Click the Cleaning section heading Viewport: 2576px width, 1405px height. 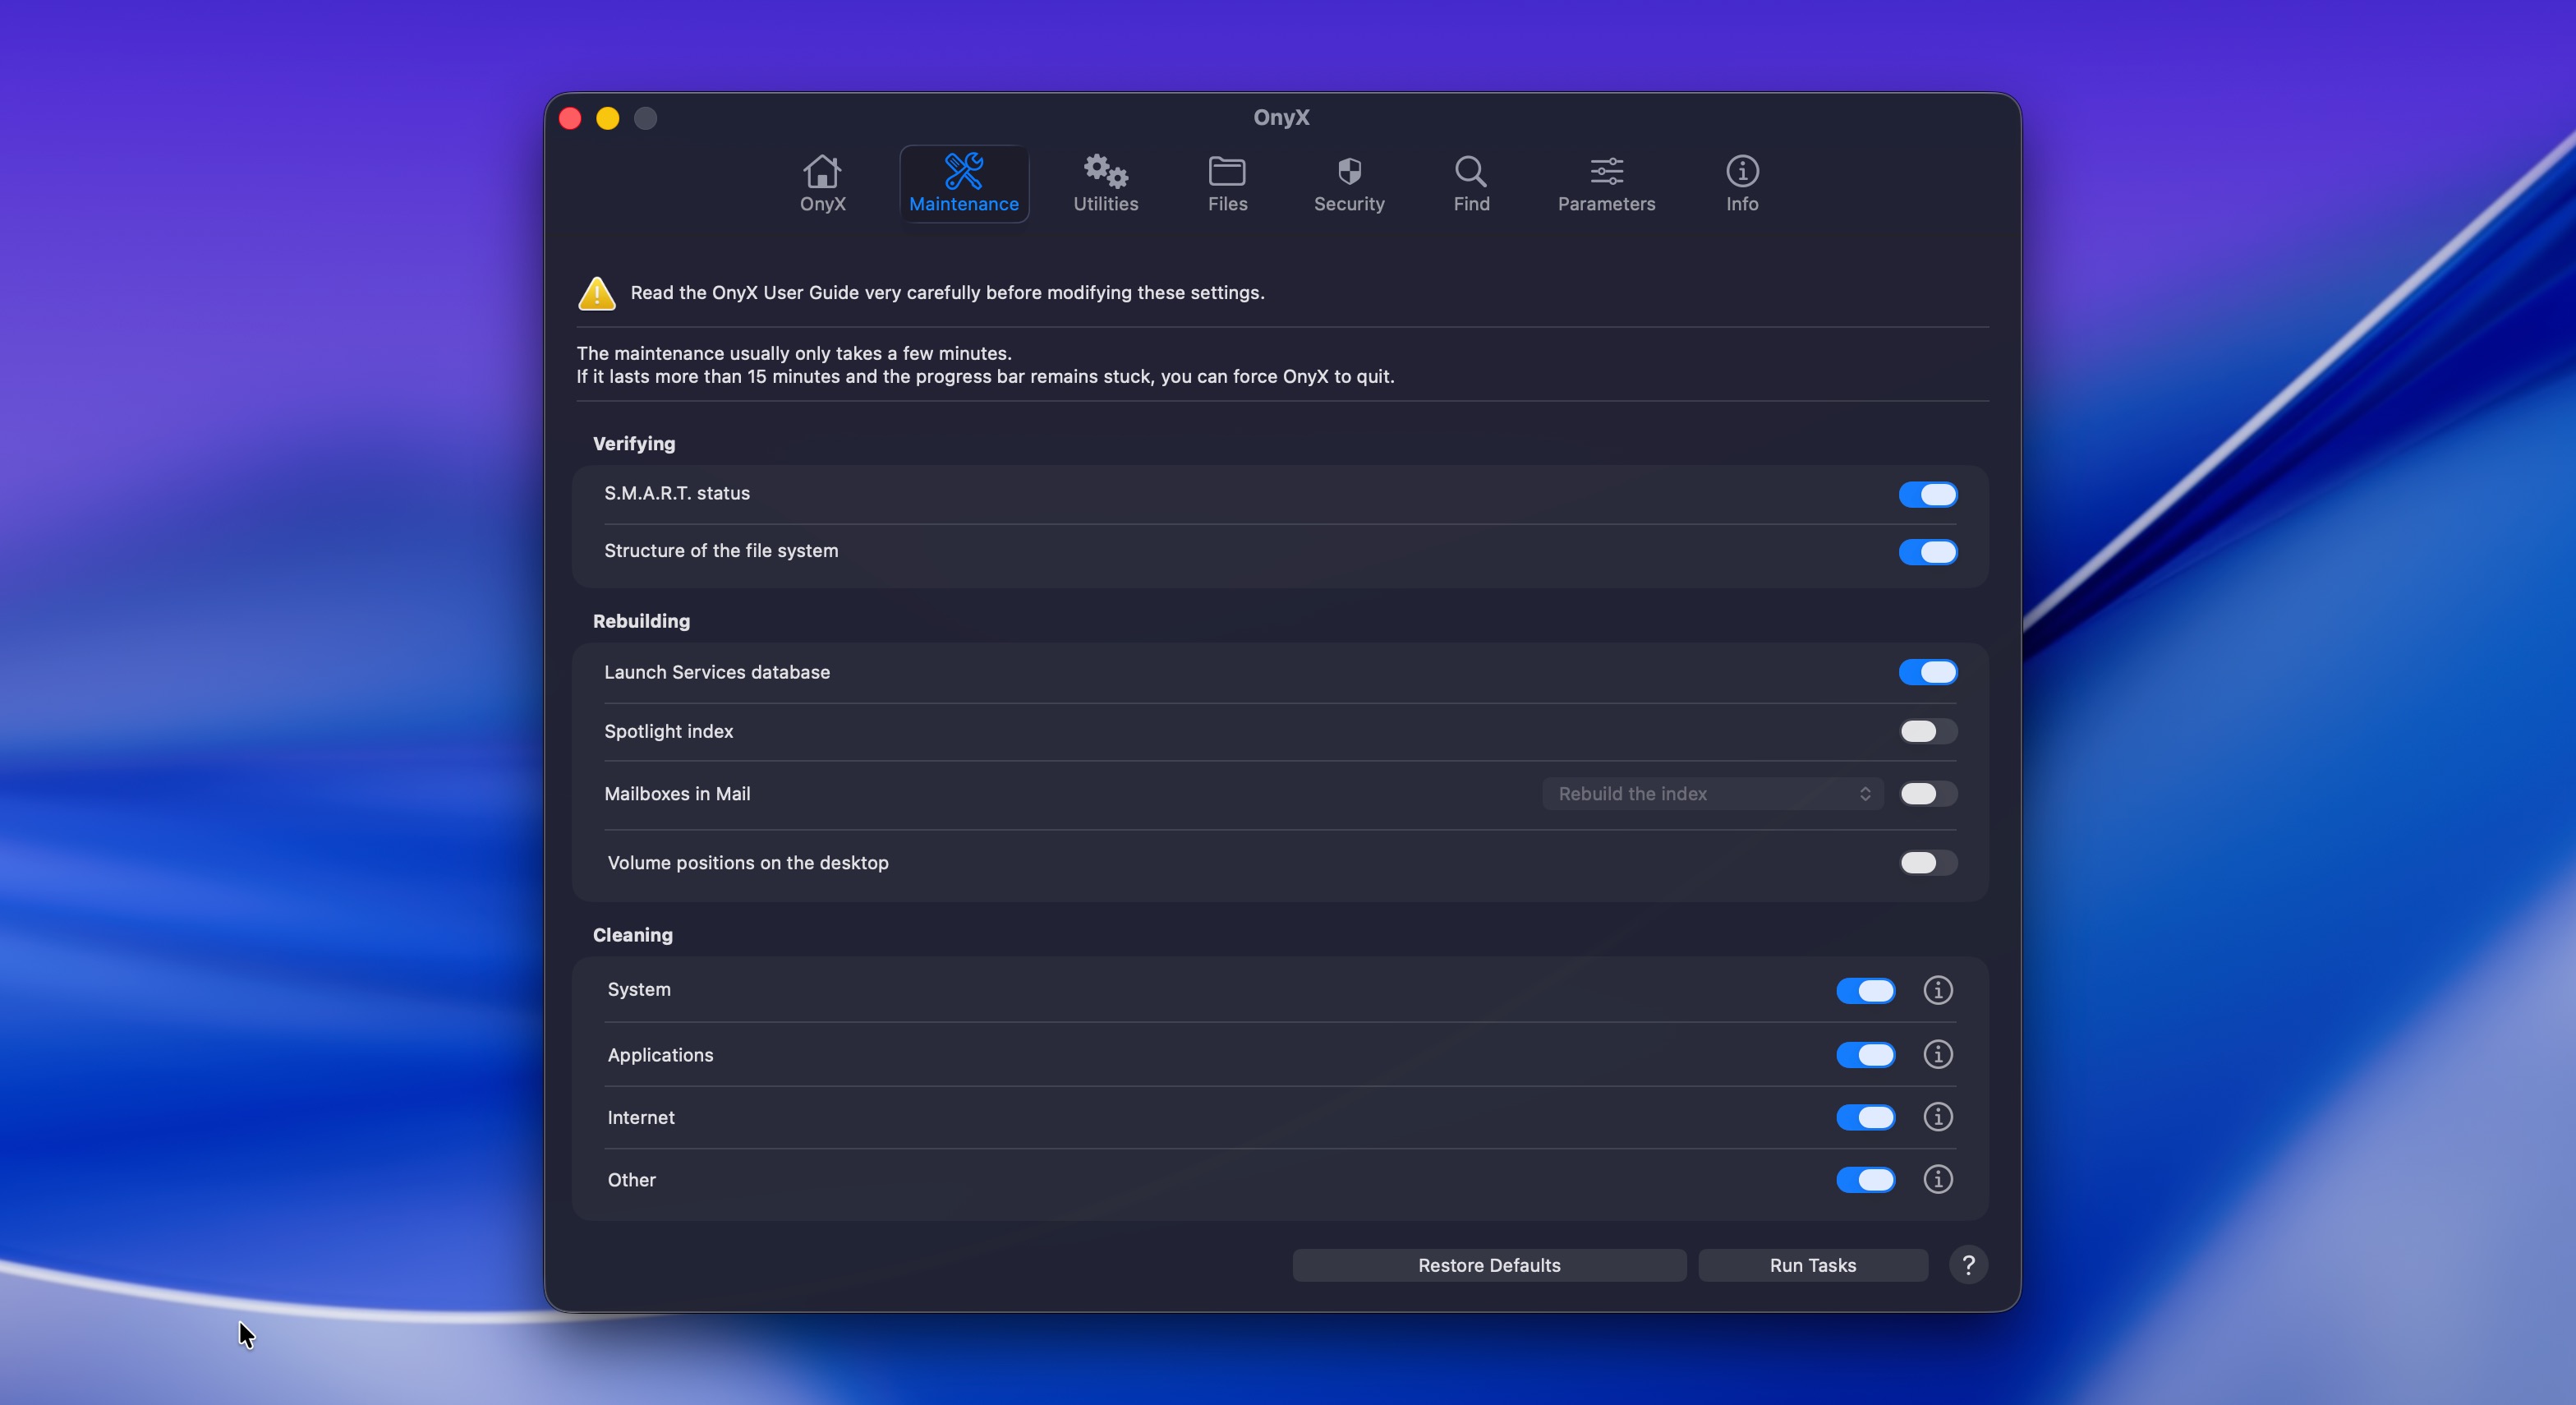click(x=633, y=935)
